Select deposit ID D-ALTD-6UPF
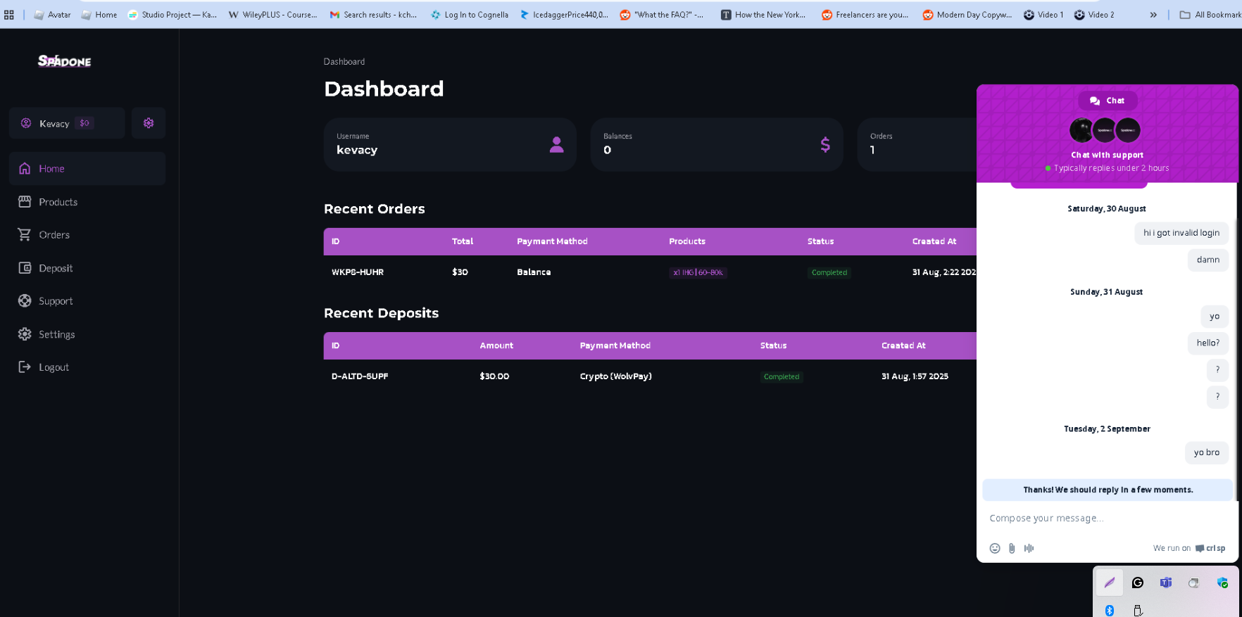Viewport: 1242px width, 617px height. click(x=360, y=376)
